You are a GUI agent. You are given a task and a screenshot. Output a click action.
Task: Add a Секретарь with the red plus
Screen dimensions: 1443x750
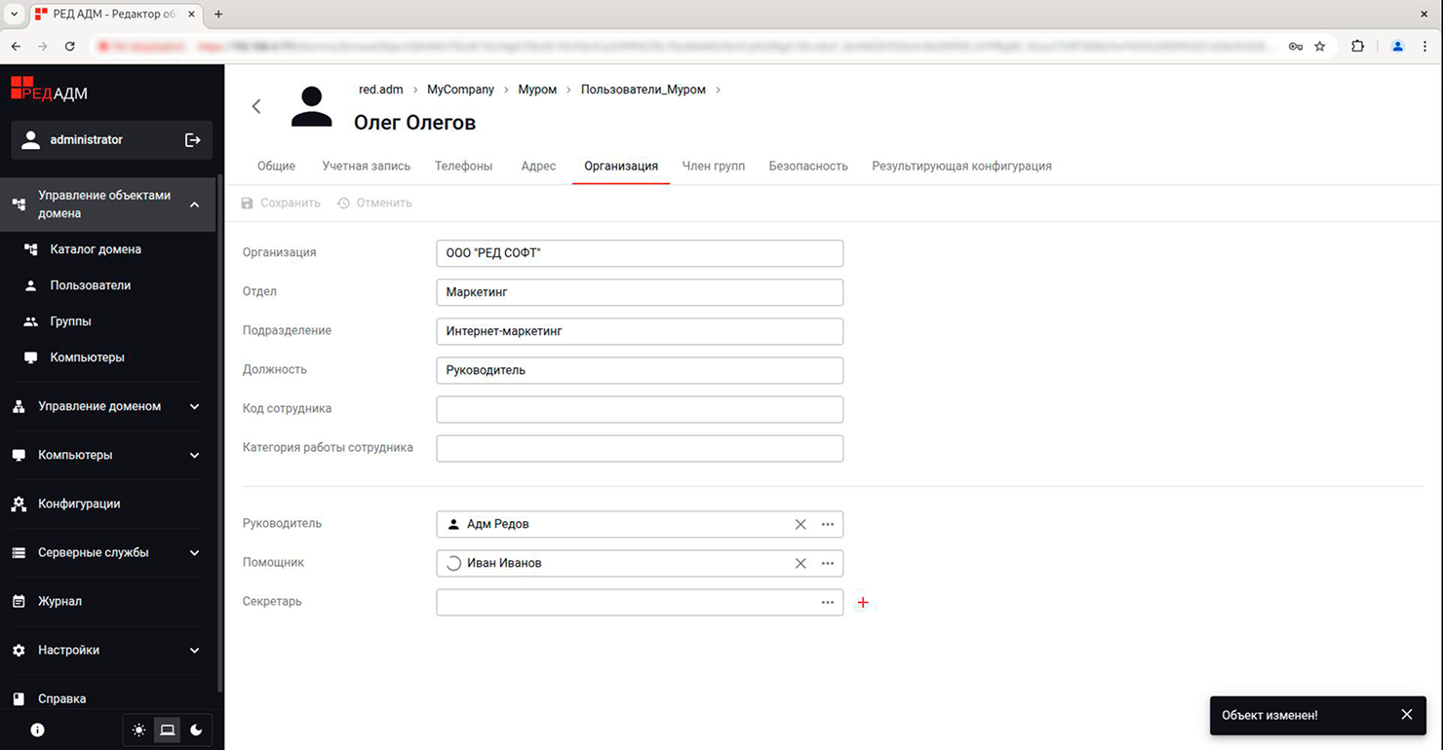(863, 603)
